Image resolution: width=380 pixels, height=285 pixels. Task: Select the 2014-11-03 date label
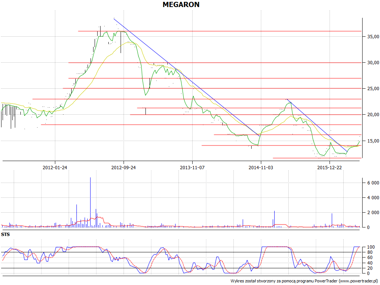261,167
